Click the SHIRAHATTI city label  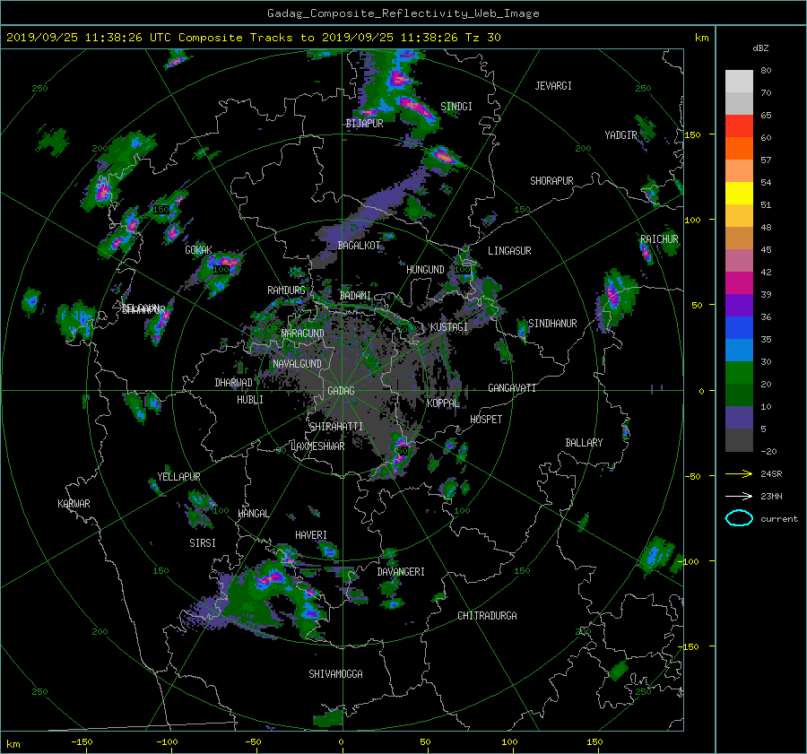[336, 427]
